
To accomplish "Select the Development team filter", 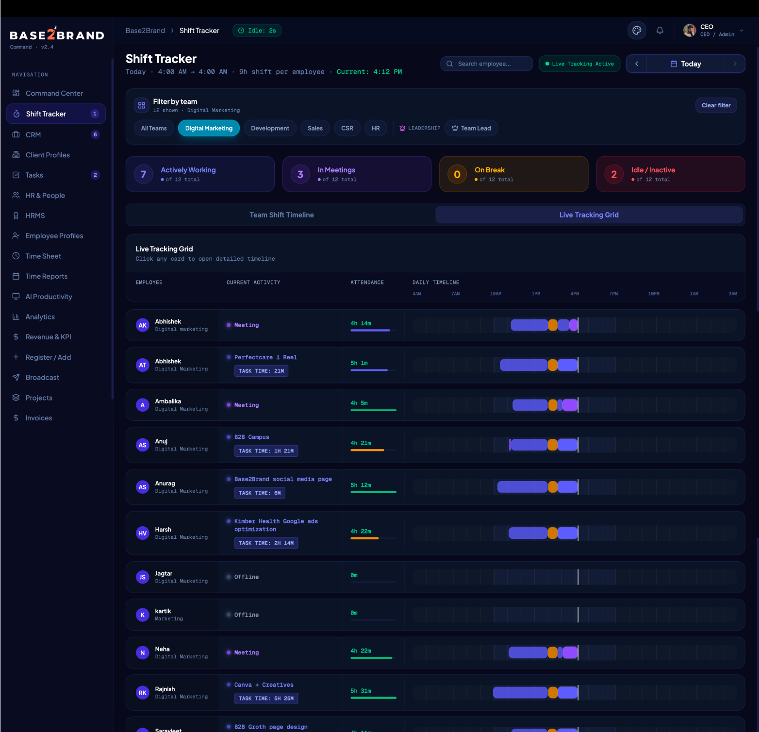I will coord(270,128).
